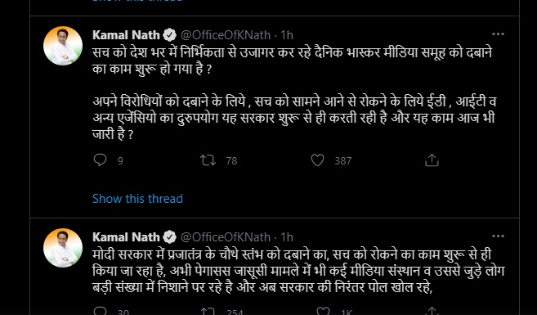537x315 pixels.
Task: Open Kamal Nath avatar on second tweet
Action: click(63, 248)
